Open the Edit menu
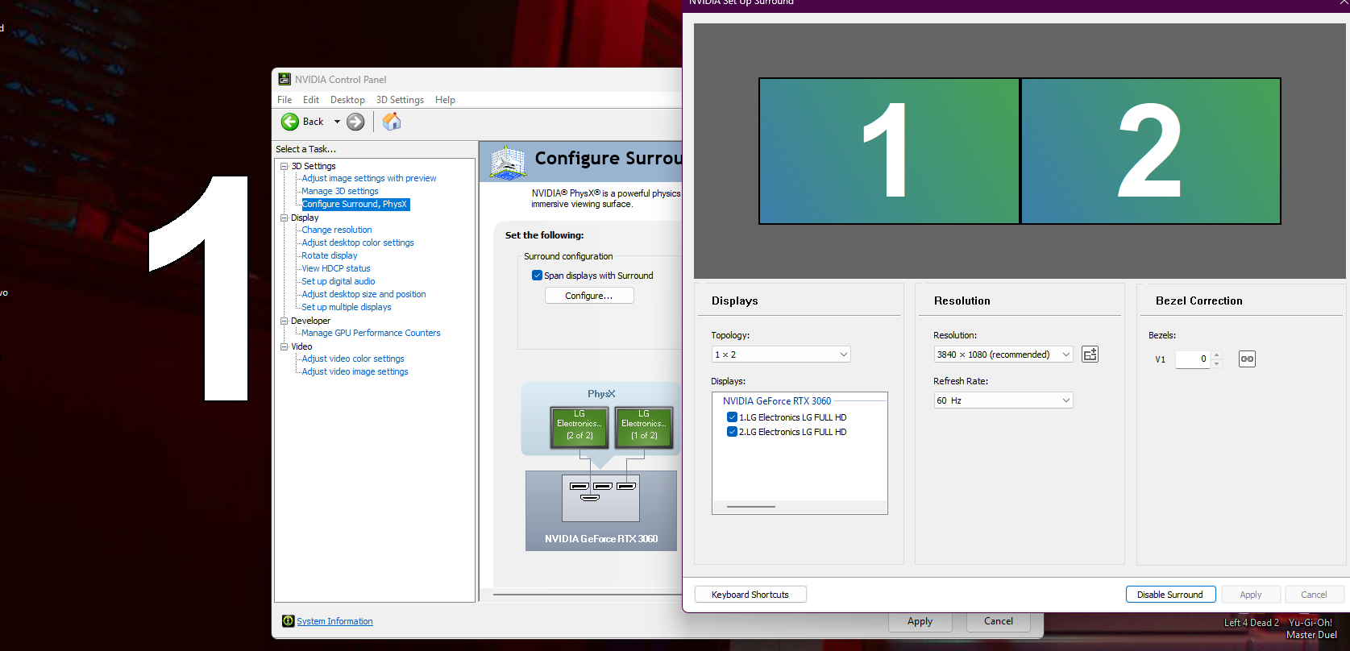 [311, 100]
